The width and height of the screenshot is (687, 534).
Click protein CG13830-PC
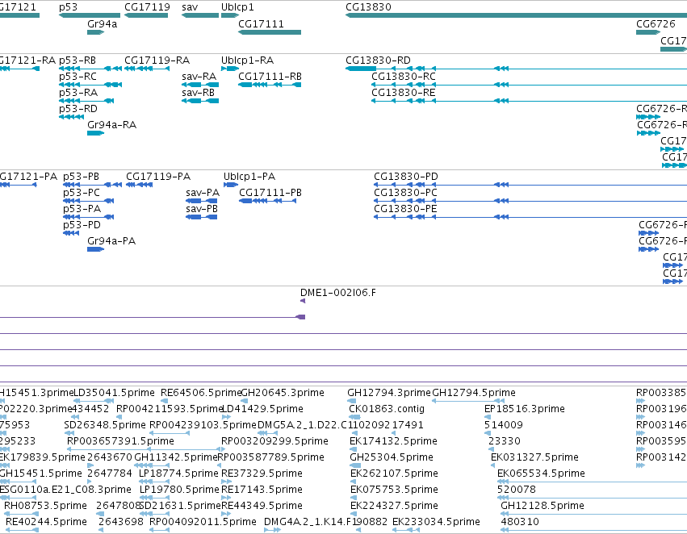click(x=405, y=193)
